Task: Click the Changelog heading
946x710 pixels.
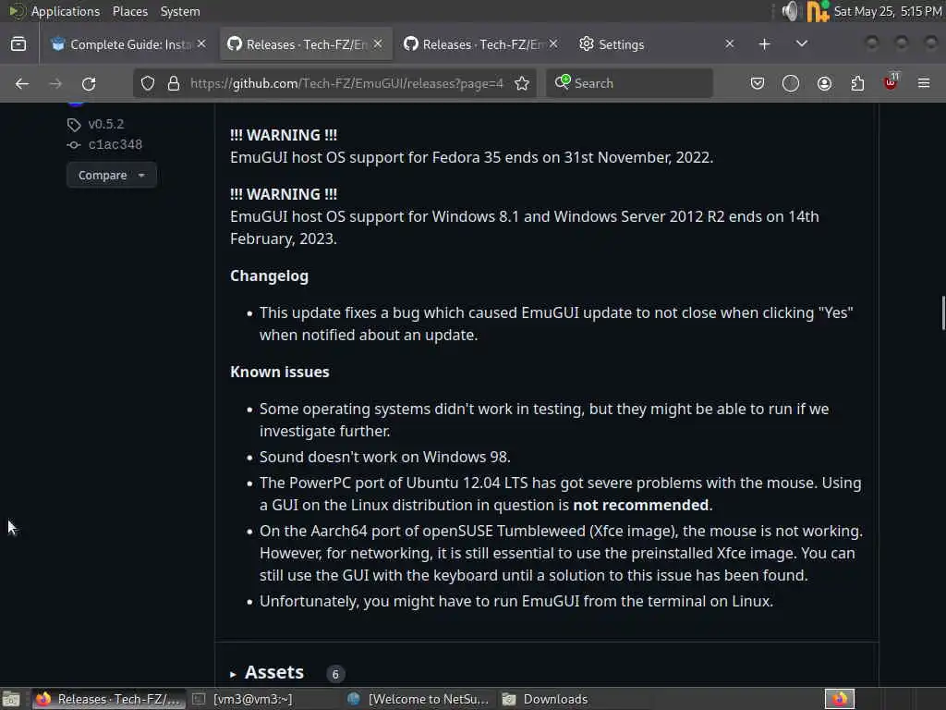Action: [269, 275]
